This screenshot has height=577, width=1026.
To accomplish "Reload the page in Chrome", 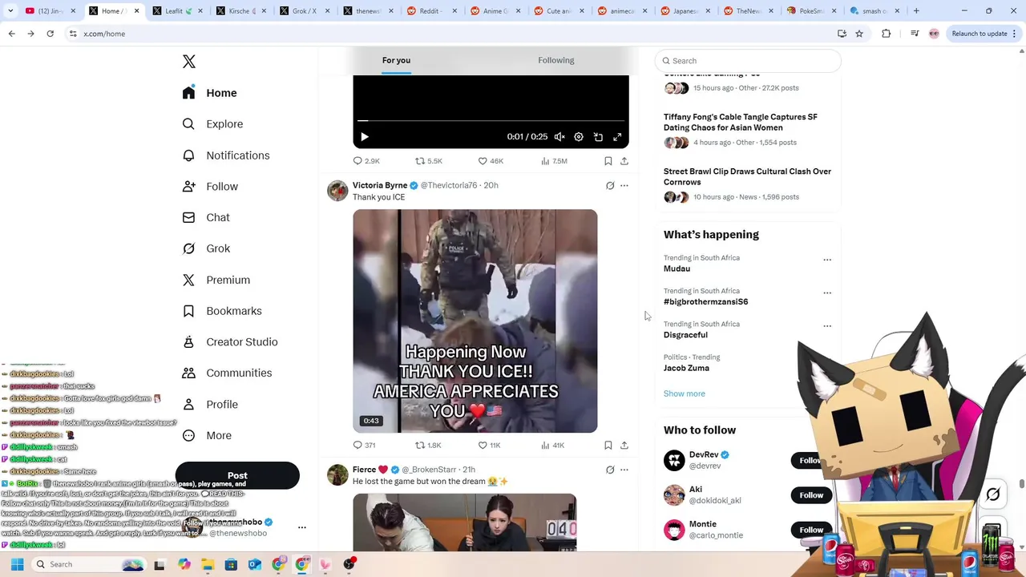I will pyautogui.click(x=50, y=34).
